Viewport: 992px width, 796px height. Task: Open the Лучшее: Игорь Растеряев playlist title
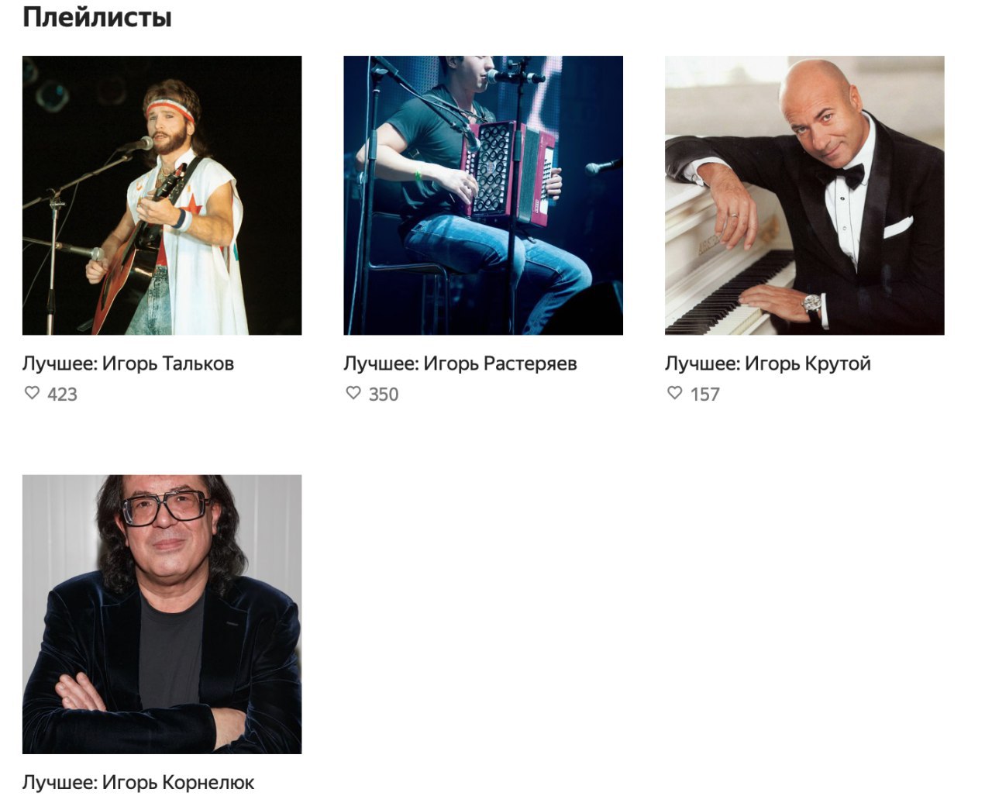point(460,364)
